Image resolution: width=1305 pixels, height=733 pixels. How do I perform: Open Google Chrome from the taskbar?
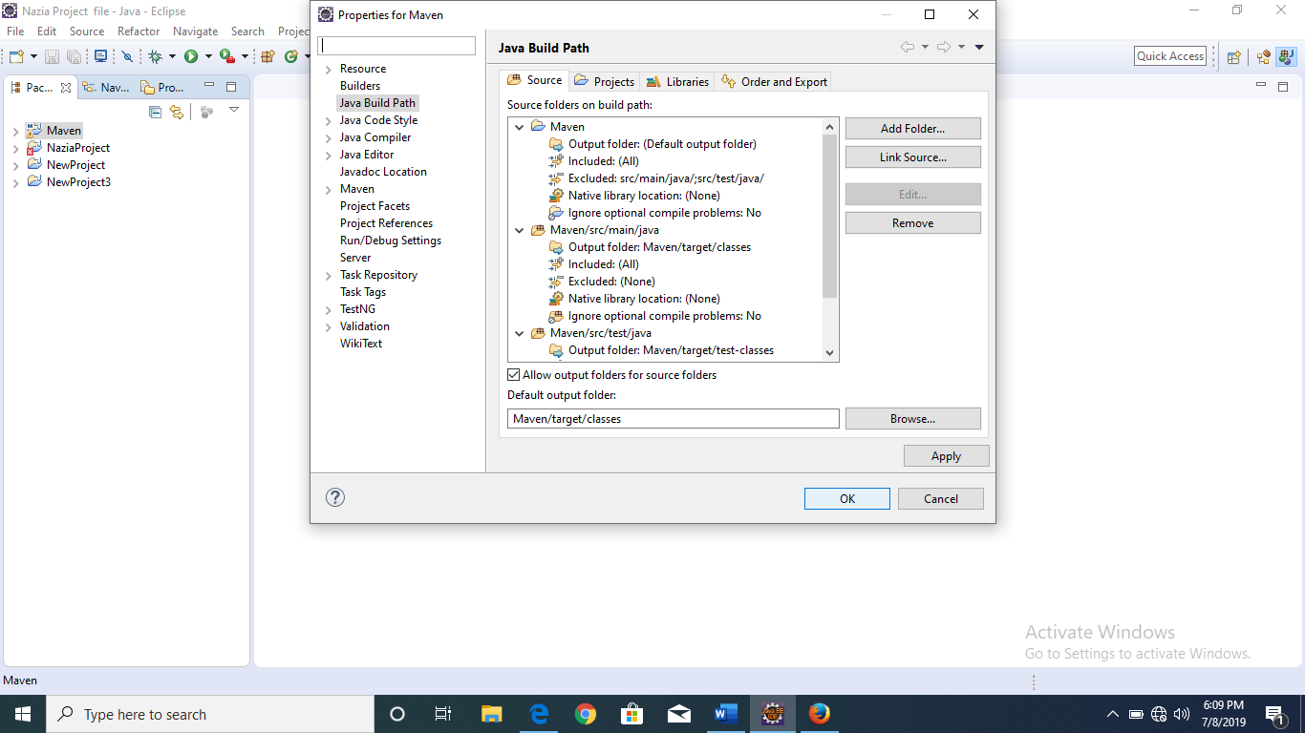click(x=586, y=714)
